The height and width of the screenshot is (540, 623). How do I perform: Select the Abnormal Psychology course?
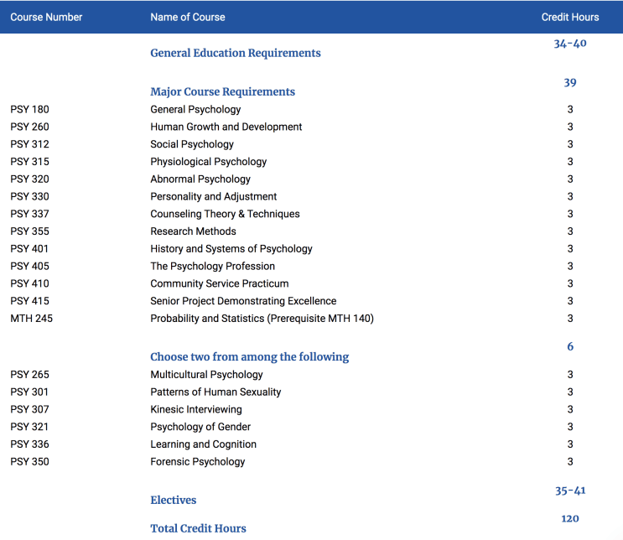point(200,179)
